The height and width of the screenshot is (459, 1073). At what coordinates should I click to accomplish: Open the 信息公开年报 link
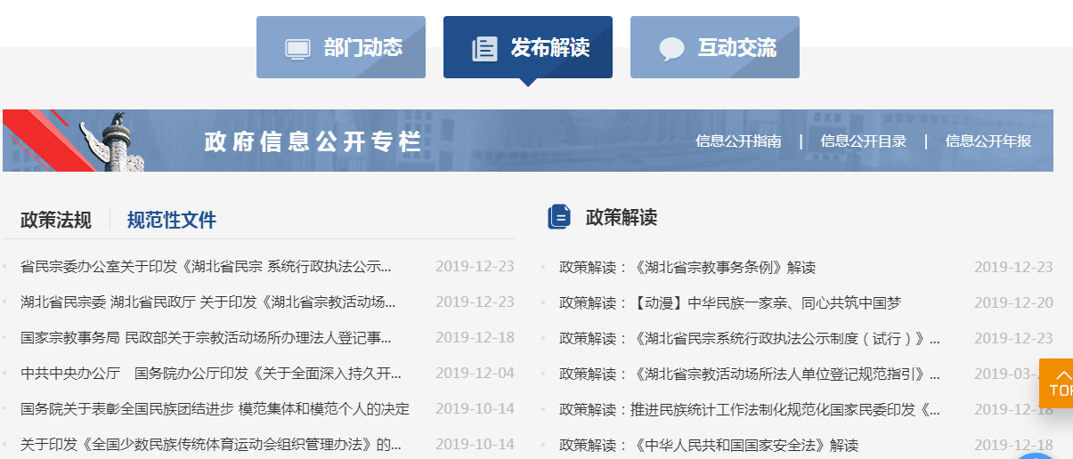click(988, 141)
